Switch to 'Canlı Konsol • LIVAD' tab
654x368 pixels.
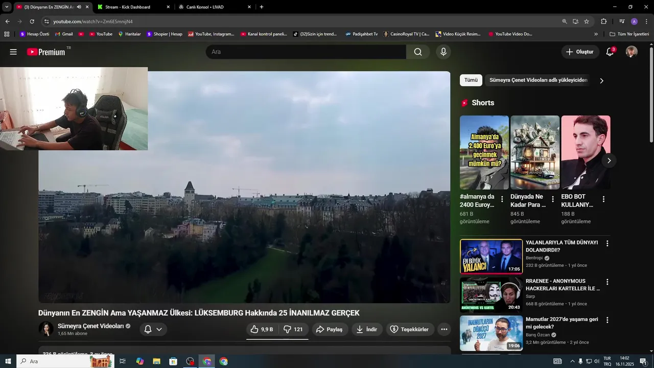[205, 7]
